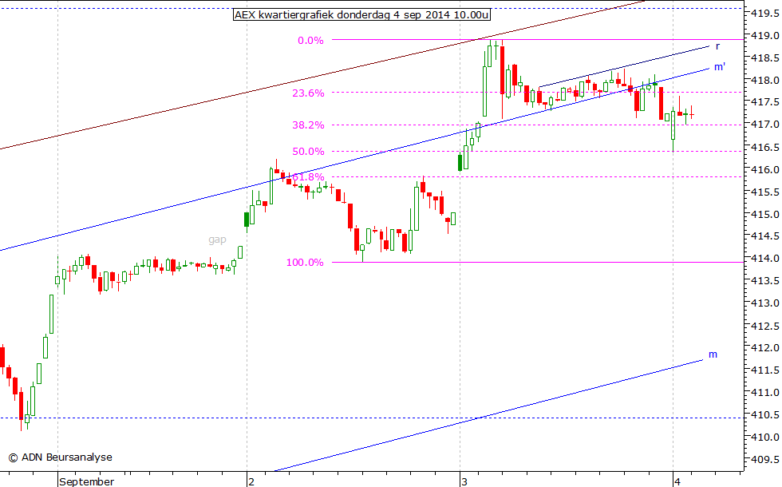Image resolution: width=782 pixels, height=487 pixels.
Task: Click the 416.0 price axis value
Action: point(764,169)
